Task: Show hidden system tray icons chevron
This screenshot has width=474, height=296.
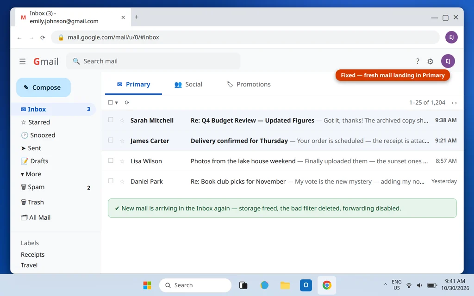Action: 386,284
